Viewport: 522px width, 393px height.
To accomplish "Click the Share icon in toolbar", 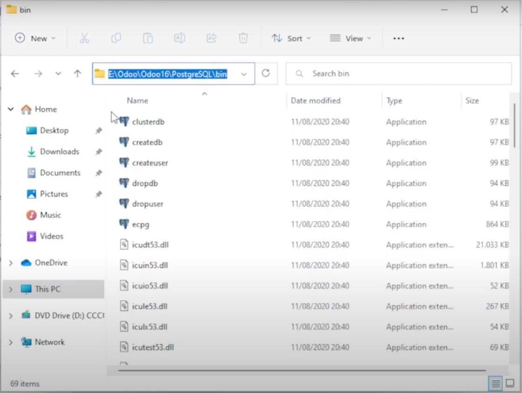I will click(212, 38).
